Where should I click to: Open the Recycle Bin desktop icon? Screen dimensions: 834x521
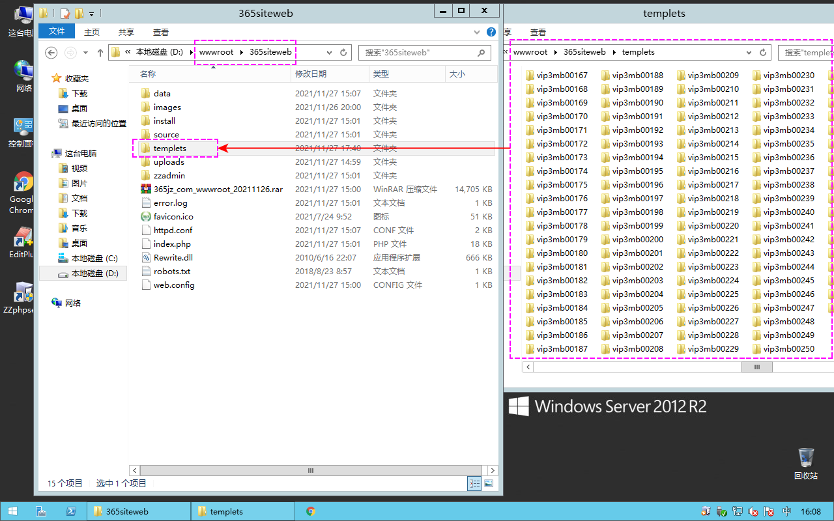[x=806, y=463]
